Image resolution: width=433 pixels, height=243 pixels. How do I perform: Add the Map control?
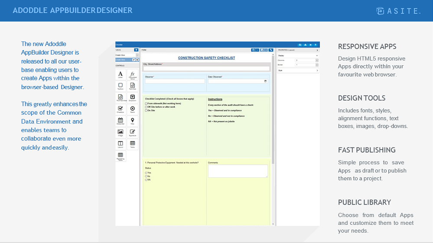click(133, 121)
